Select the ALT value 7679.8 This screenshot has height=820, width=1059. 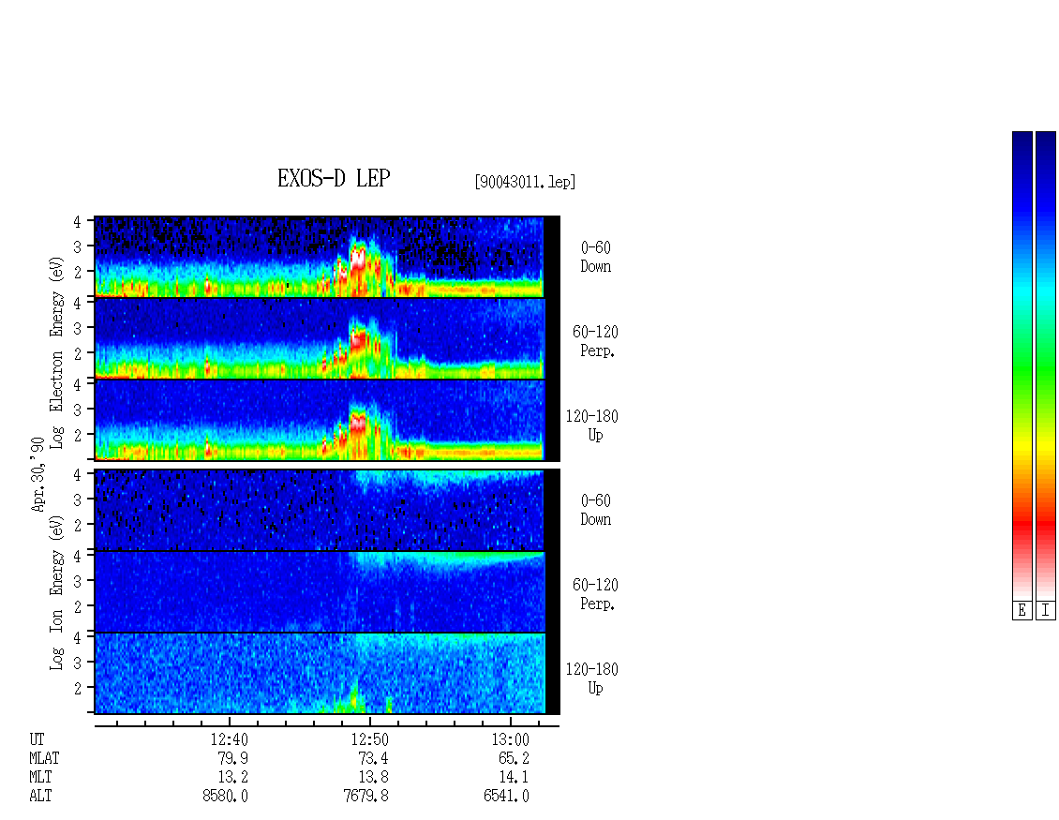366,797
